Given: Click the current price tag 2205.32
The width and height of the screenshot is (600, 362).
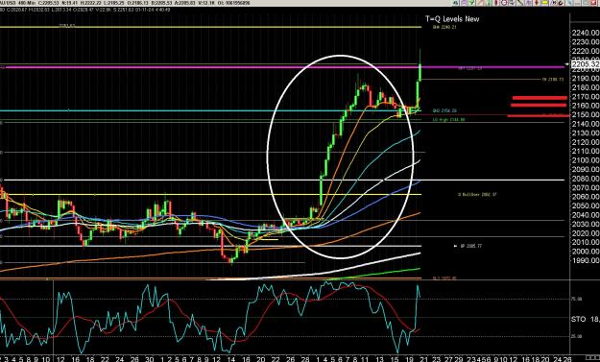Looking at the screenshot, I should (585, 64).
